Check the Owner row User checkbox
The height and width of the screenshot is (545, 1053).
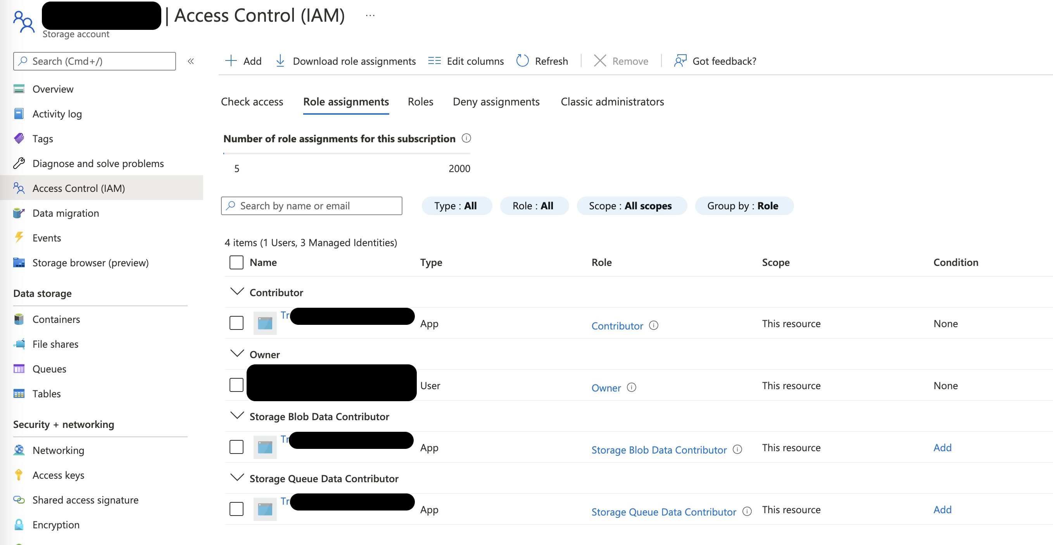coord(236,385)
